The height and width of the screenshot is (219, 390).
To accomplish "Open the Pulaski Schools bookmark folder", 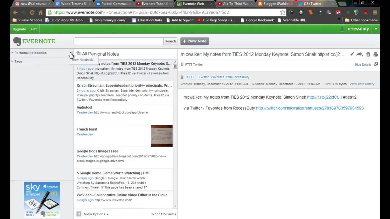I will (x=27, y=20).
